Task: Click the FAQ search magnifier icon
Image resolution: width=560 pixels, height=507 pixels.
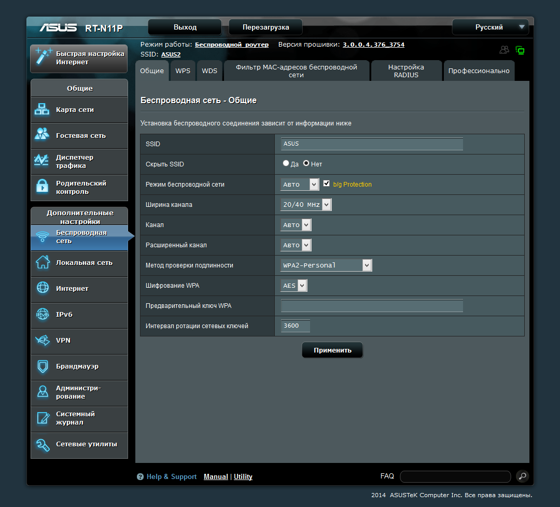Action: 523,476
